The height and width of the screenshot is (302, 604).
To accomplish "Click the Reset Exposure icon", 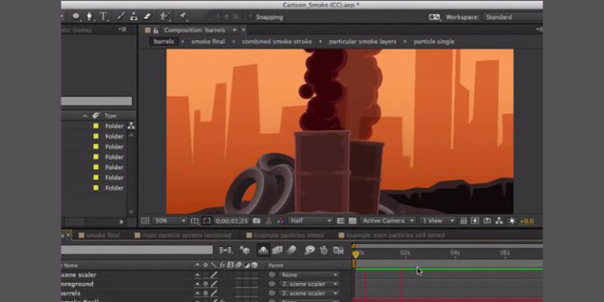I will coord(511,221).
